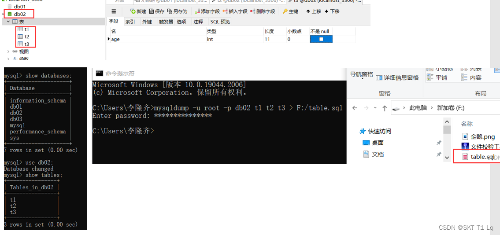The height and width of the screenshot is (235, 500).
Task: Click 上移 (Move Up) arrow button
Action: (x=314, y=11)
